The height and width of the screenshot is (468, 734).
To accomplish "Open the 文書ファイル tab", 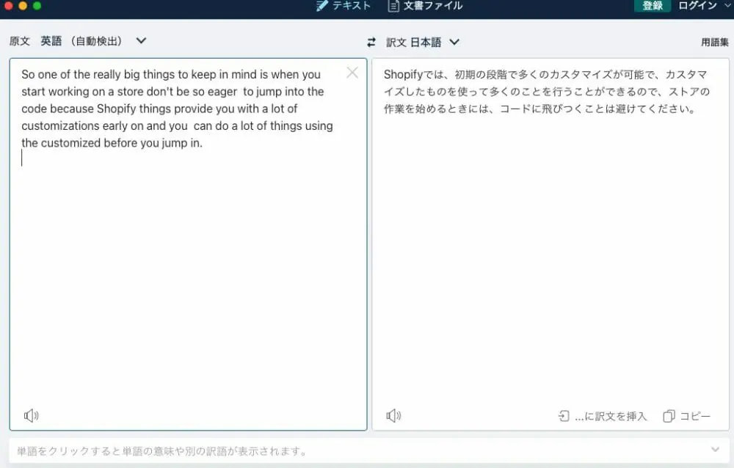I will [425, 6].
